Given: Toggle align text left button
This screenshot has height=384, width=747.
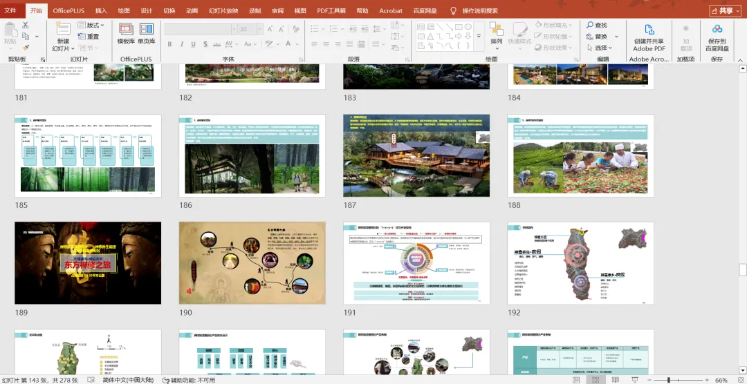Looking at the screenshot, I should [315, 44].
